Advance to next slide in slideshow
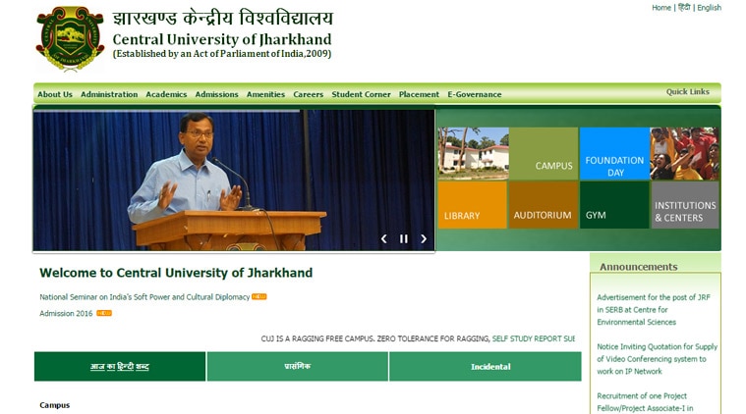 (424, 238)
